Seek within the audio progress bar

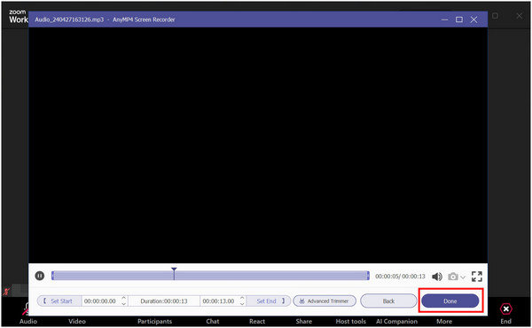point(210,276)
